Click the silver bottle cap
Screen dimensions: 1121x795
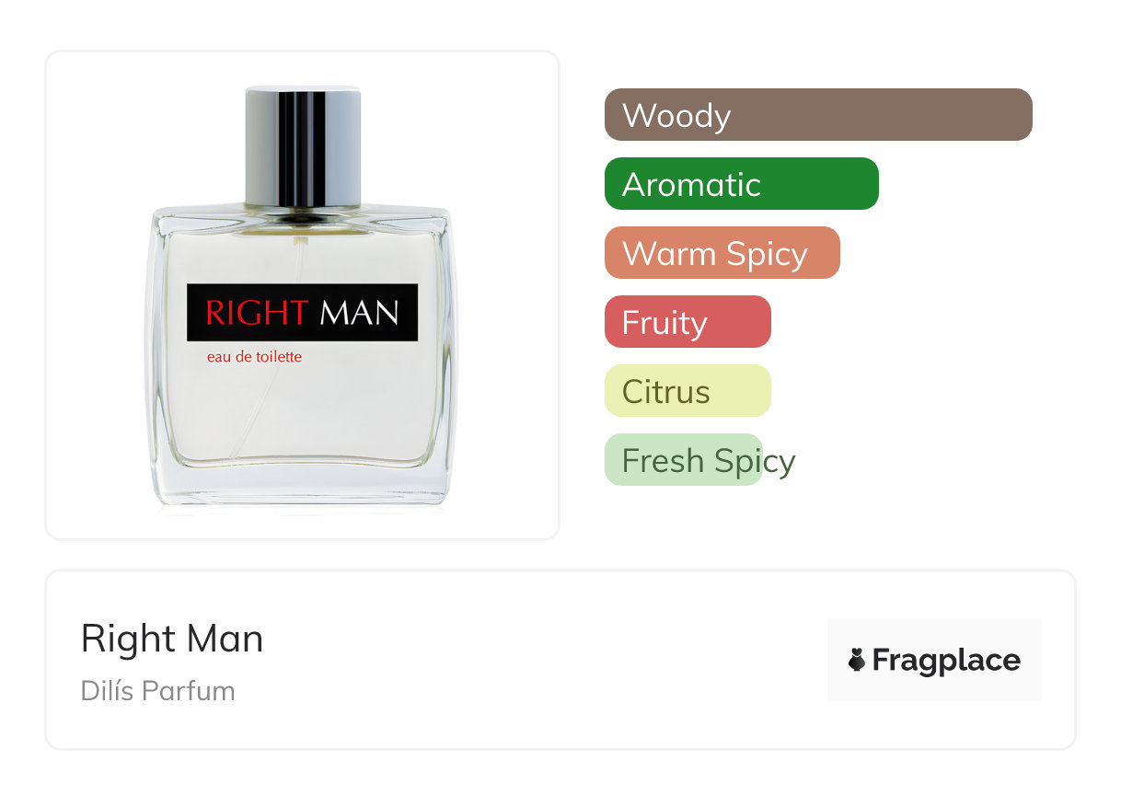coord(302,147)
